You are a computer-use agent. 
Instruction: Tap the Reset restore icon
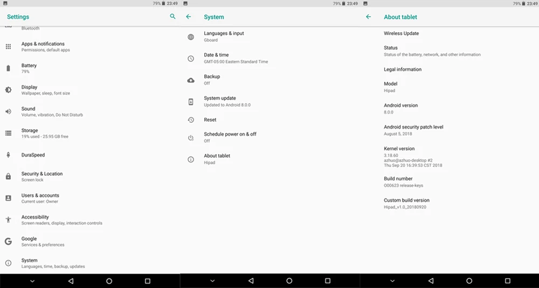pos(191,120)
